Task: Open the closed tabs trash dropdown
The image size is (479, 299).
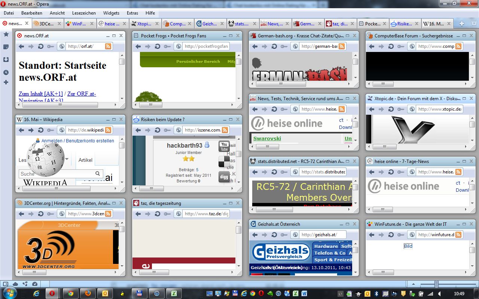Action: click(474, 23)
